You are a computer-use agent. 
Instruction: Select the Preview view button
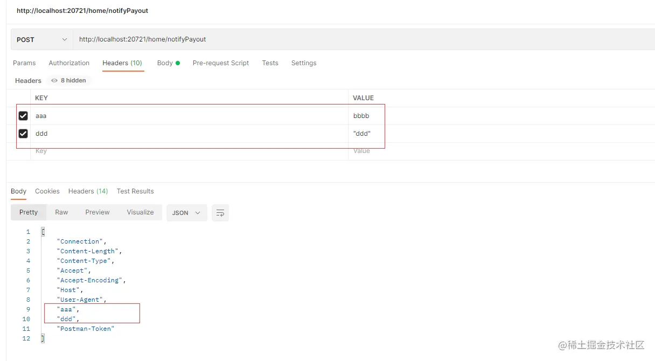[97, 212]
